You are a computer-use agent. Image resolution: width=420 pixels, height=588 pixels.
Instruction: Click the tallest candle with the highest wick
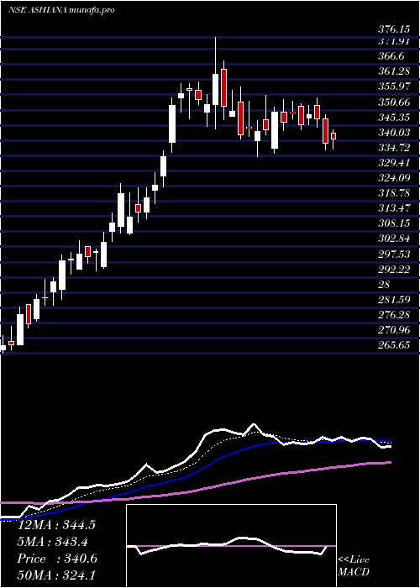[215, 89]
